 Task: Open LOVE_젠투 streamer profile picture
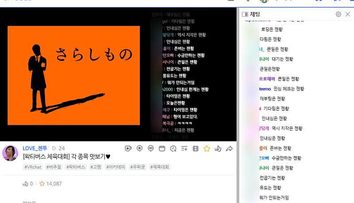10,153
